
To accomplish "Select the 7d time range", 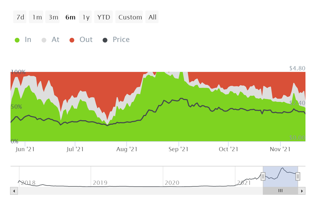I will [20, 17].
